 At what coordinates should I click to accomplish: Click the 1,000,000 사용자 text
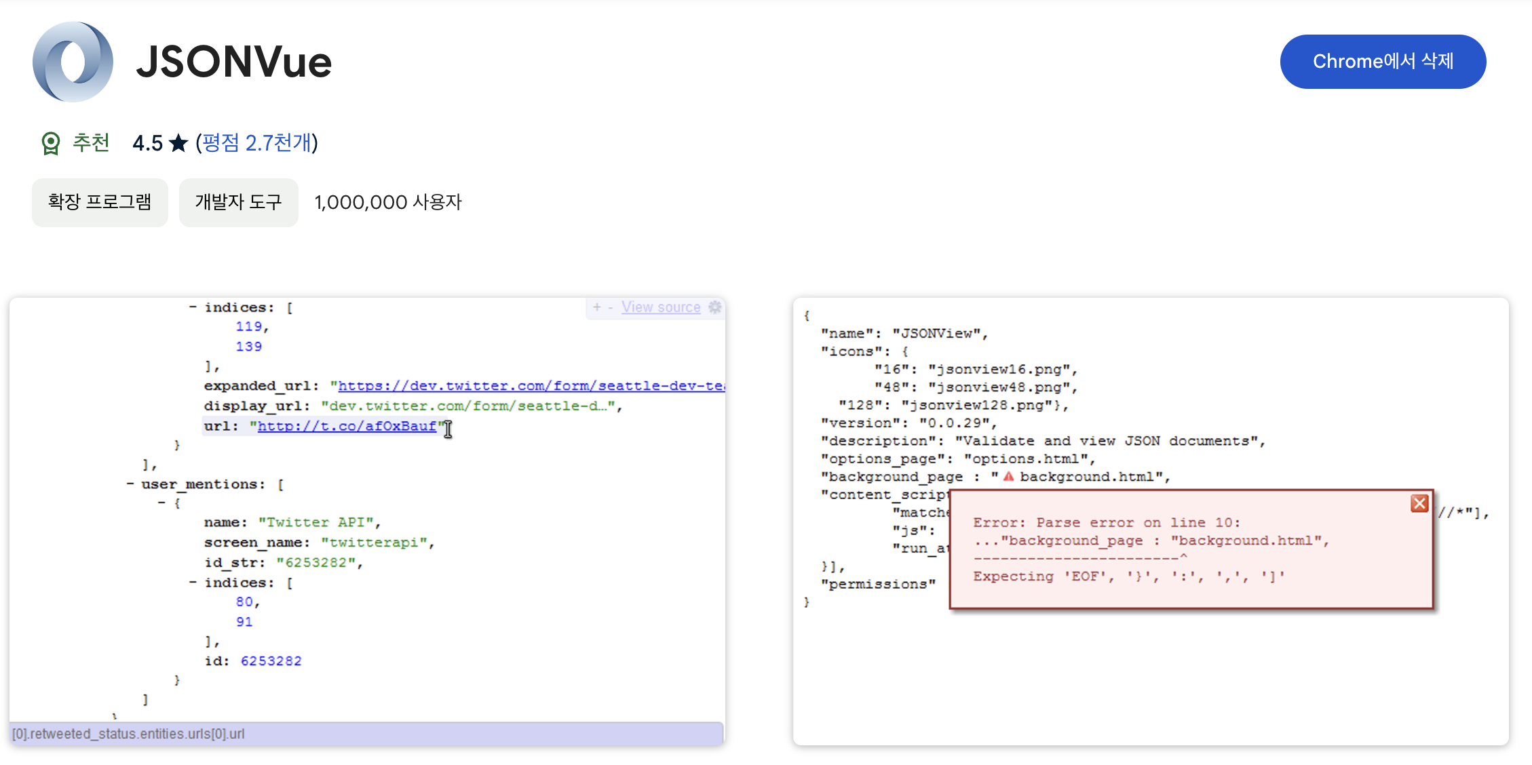tap(388, 202)
